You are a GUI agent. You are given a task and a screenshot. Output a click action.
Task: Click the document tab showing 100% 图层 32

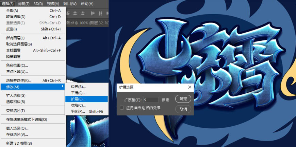point(87,23)
